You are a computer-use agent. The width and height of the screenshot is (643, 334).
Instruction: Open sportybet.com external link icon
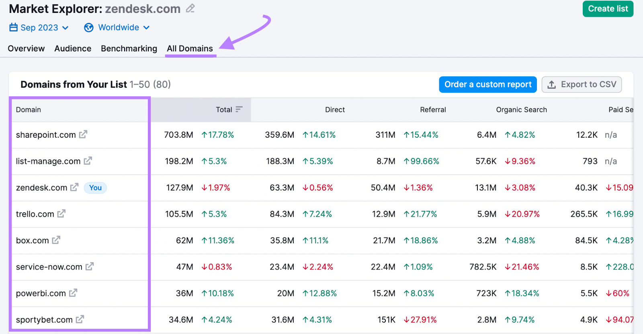[80, 320]
